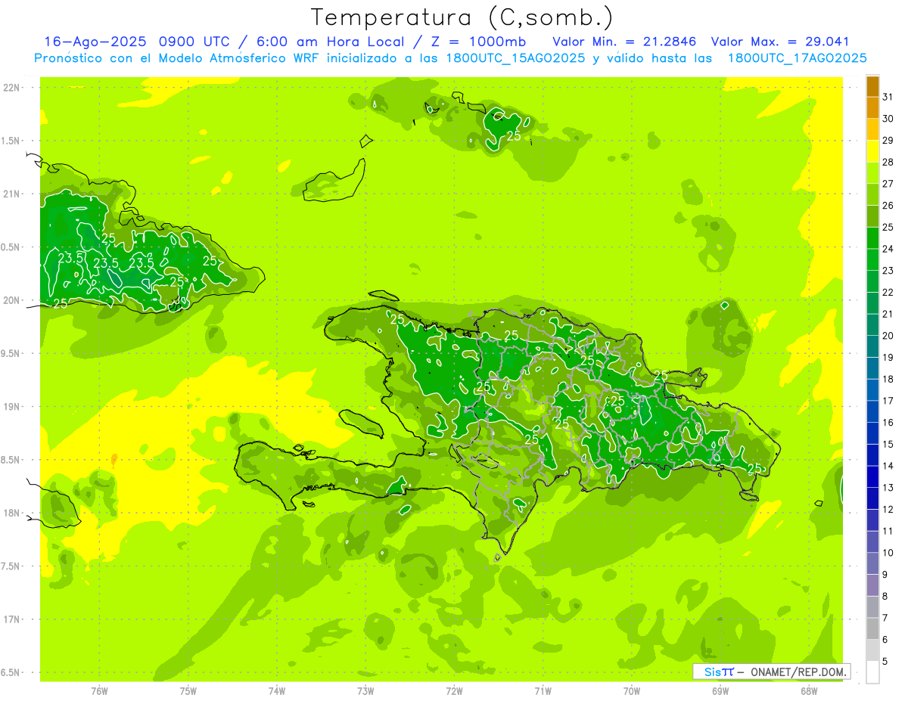
Task: Click the '0900 UTC' time text
Action: tap(197, 42)
